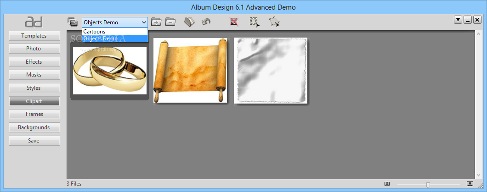Open the Objects Demo combo box
Viewport: 487px width, 192px height.
pyautogui.click(x=115, y=22)
